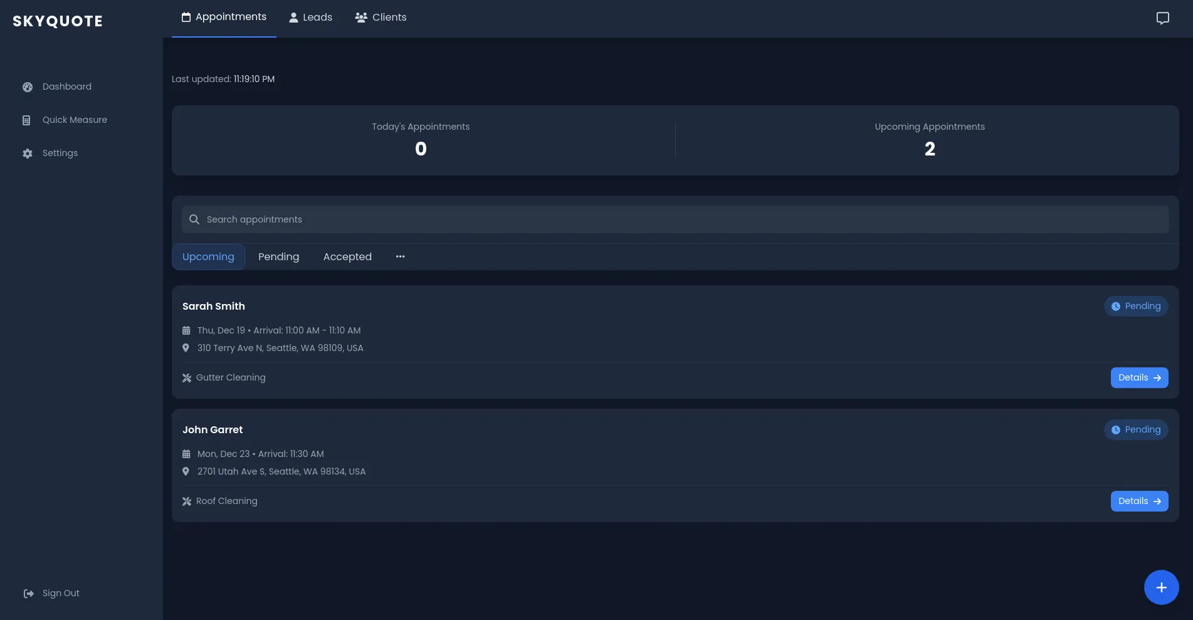Click the Today's Appointments count card
Screen dimensions: 1193x620
[x=421, y=140]
